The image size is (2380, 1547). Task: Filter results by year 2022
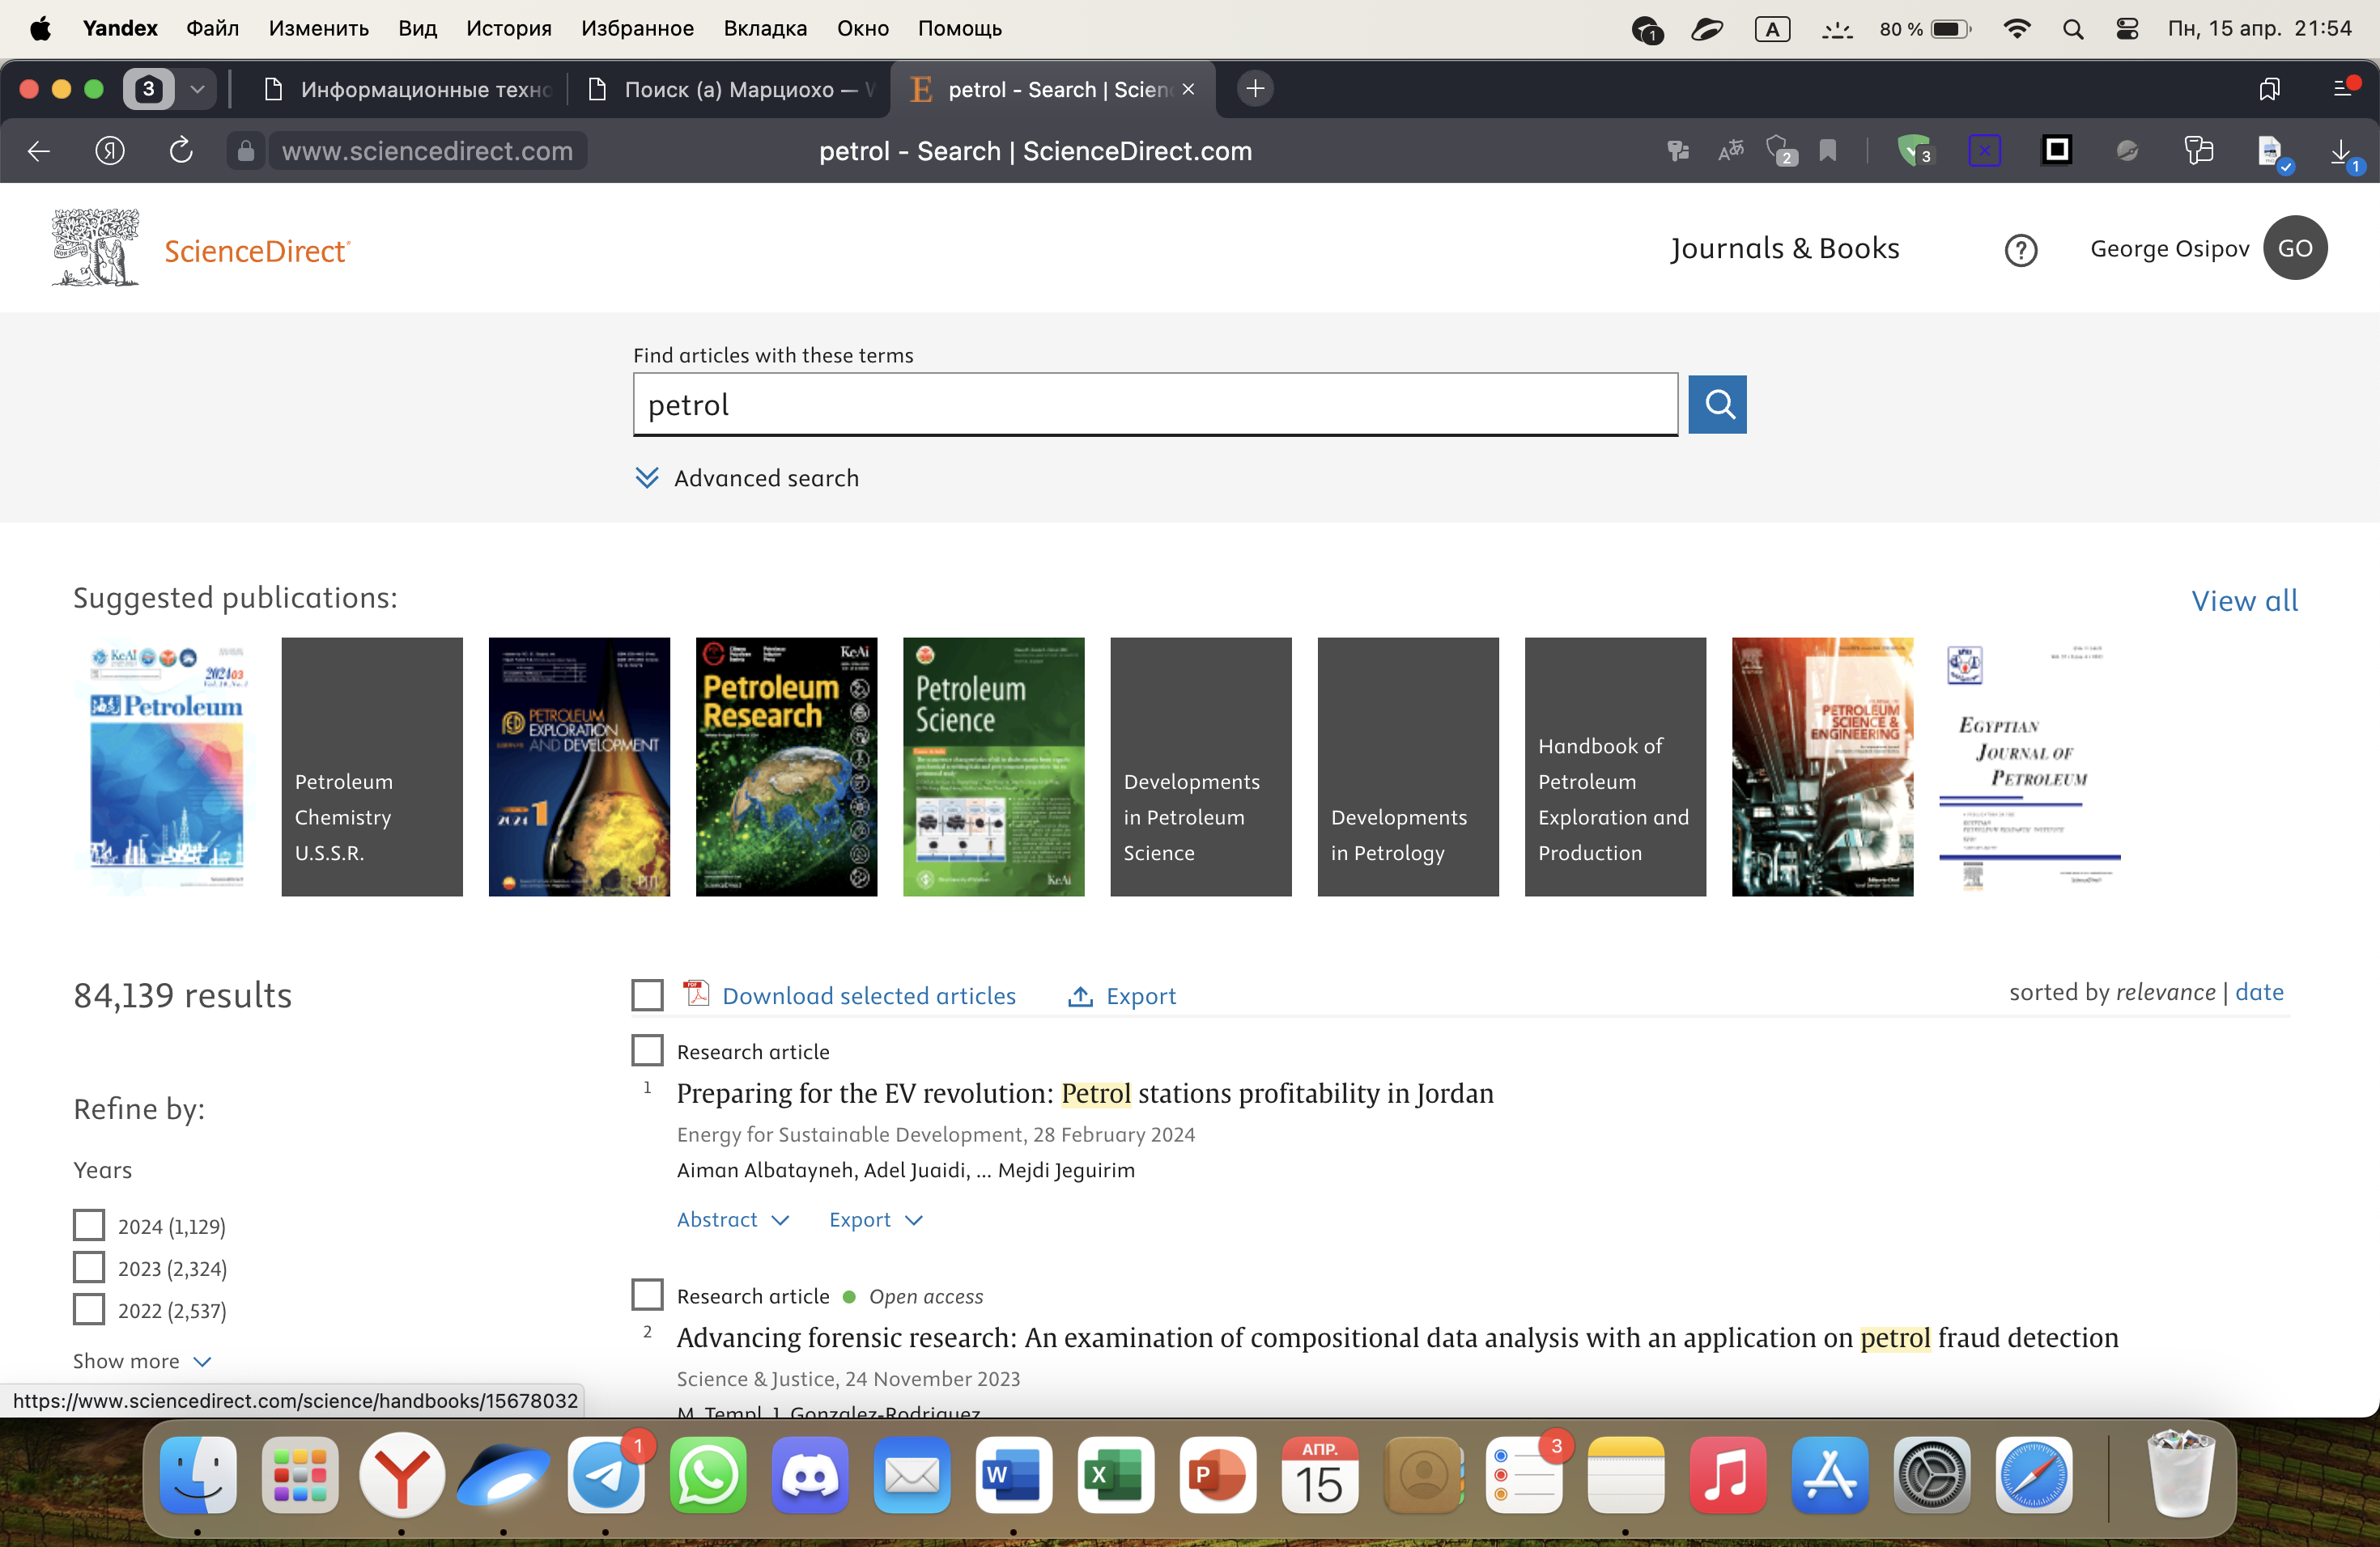89,1309
